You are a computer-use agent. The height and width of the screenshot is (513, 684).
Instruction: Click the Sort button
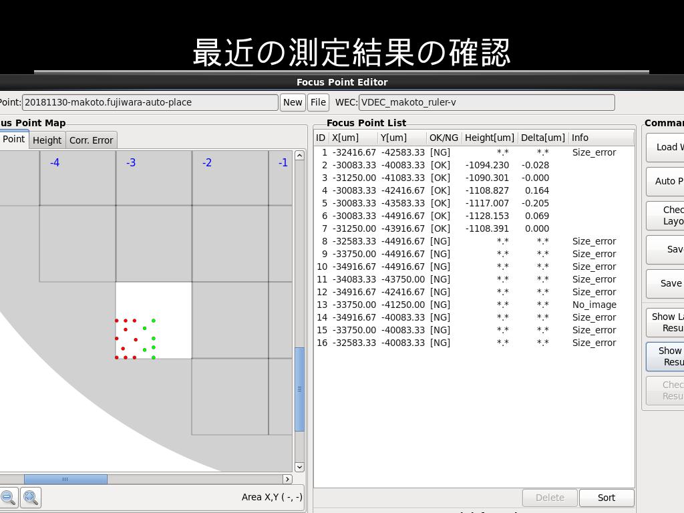click(607, 498)
